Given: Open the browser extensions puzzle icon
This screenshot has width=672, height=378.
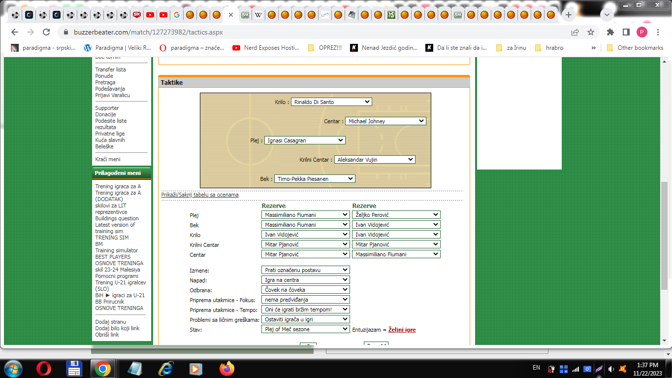Looking at the screenshot, I should [610, 32].
